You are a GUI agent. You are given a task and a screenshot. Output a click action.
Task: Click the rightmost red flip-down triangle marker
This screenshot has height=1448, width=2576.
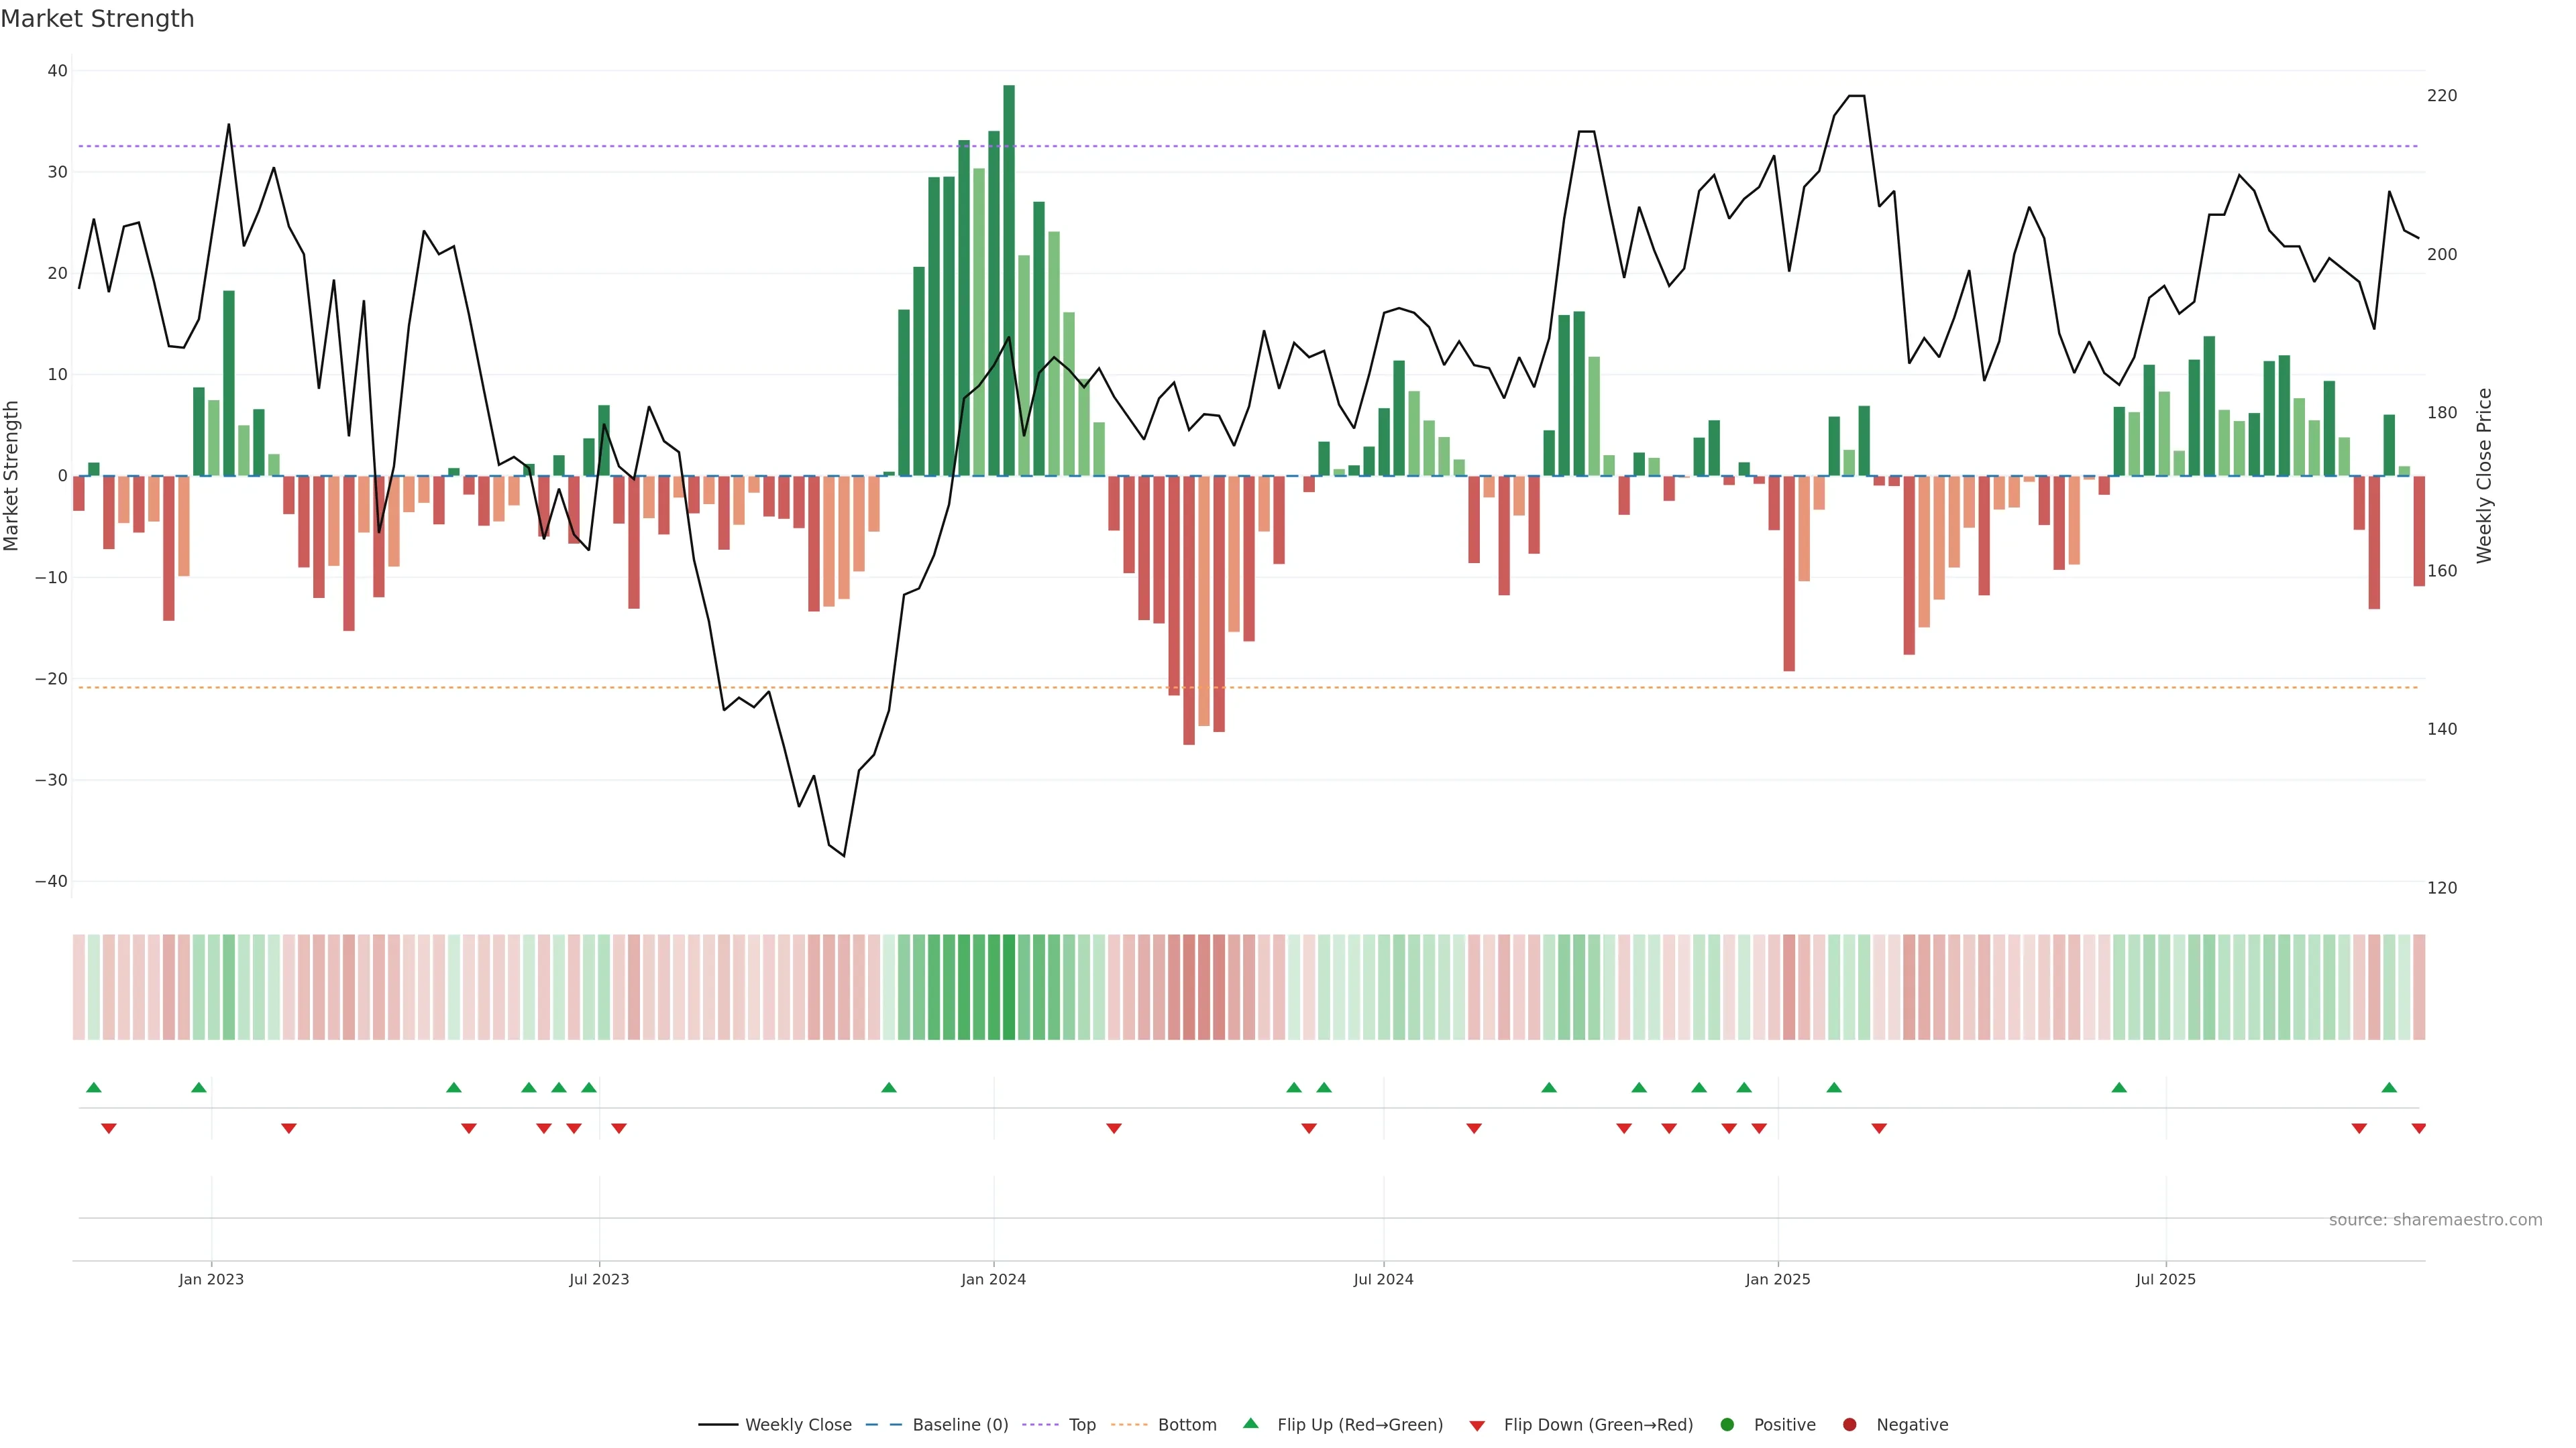click(2418, 1128)
